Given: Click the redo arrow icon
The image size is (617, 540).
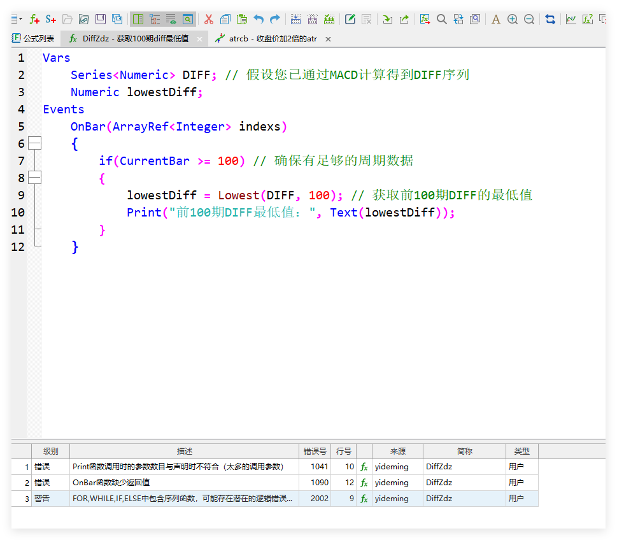Looking at the screenshot, I should [275, 19].
